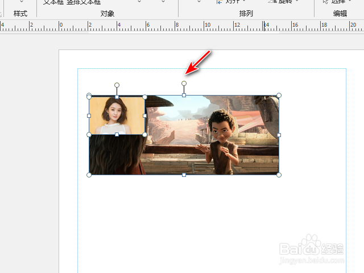The height and width of the screenshot is (273, 364).
Task: Select the small portrait photo of the woman
Action: click(117, 115)
